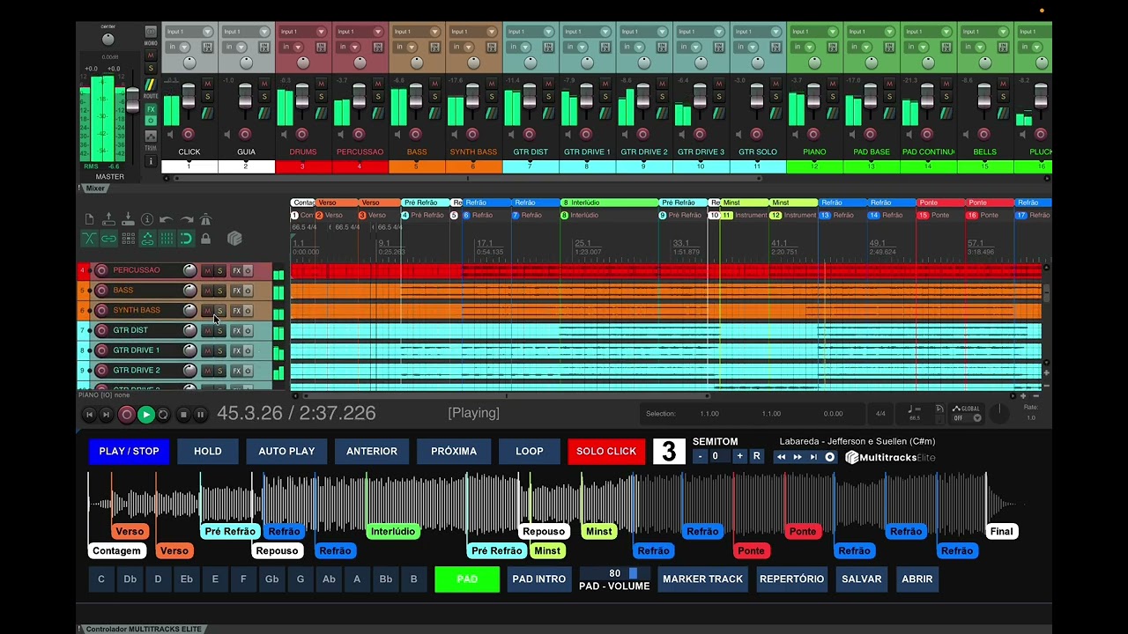This screenshot has height=634, width=1128.
Task: Solo the BASS channel in mixer
Action: pos(434,96)
